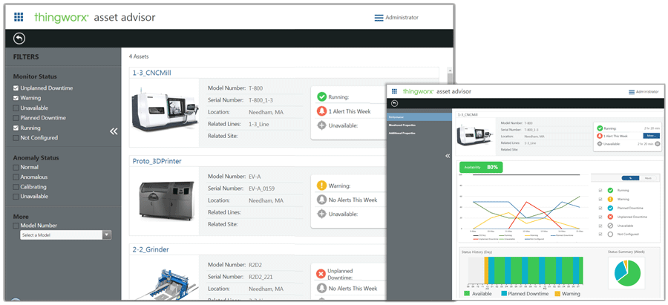
Task: Check the Anomalous filter
Action: (16, 177)
